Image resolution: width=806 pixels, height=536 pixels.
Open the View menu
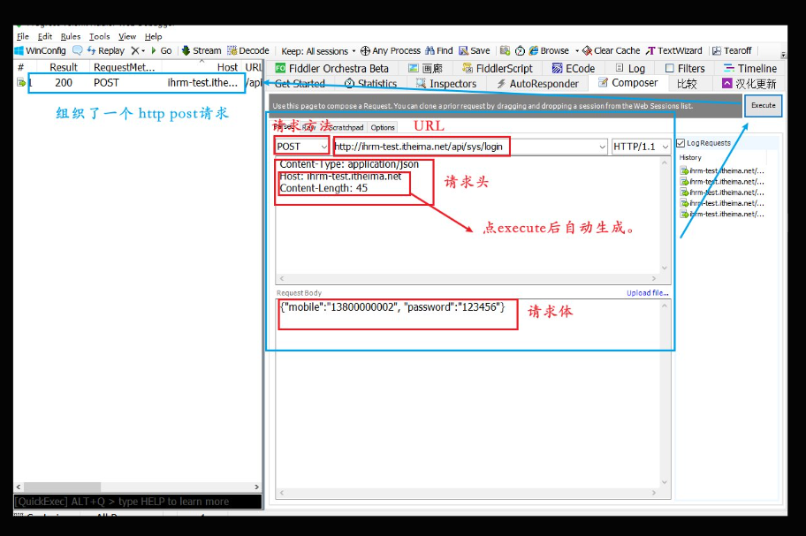tap(127, 36)
